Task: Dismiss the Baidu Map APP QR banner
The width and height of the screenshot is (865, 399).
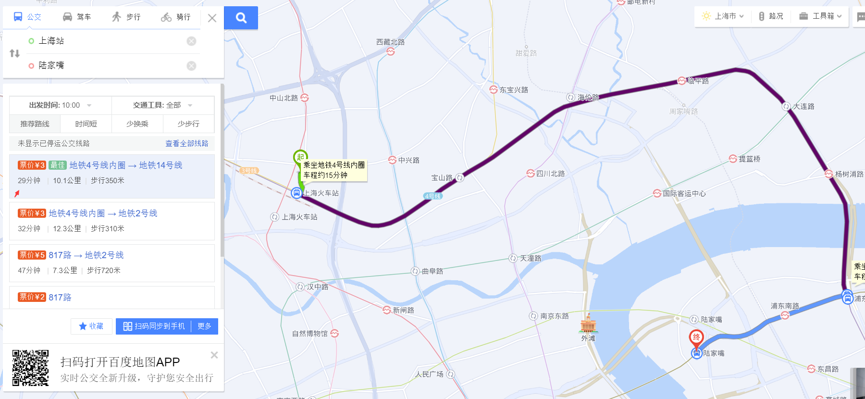Action: tap(214, 355)
